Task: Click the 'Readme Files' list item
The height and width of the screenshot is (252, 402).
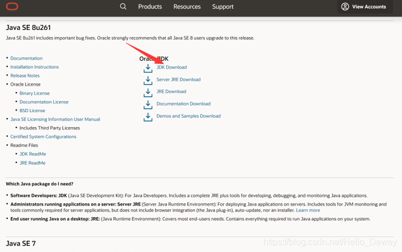Action: coord(24,145)
